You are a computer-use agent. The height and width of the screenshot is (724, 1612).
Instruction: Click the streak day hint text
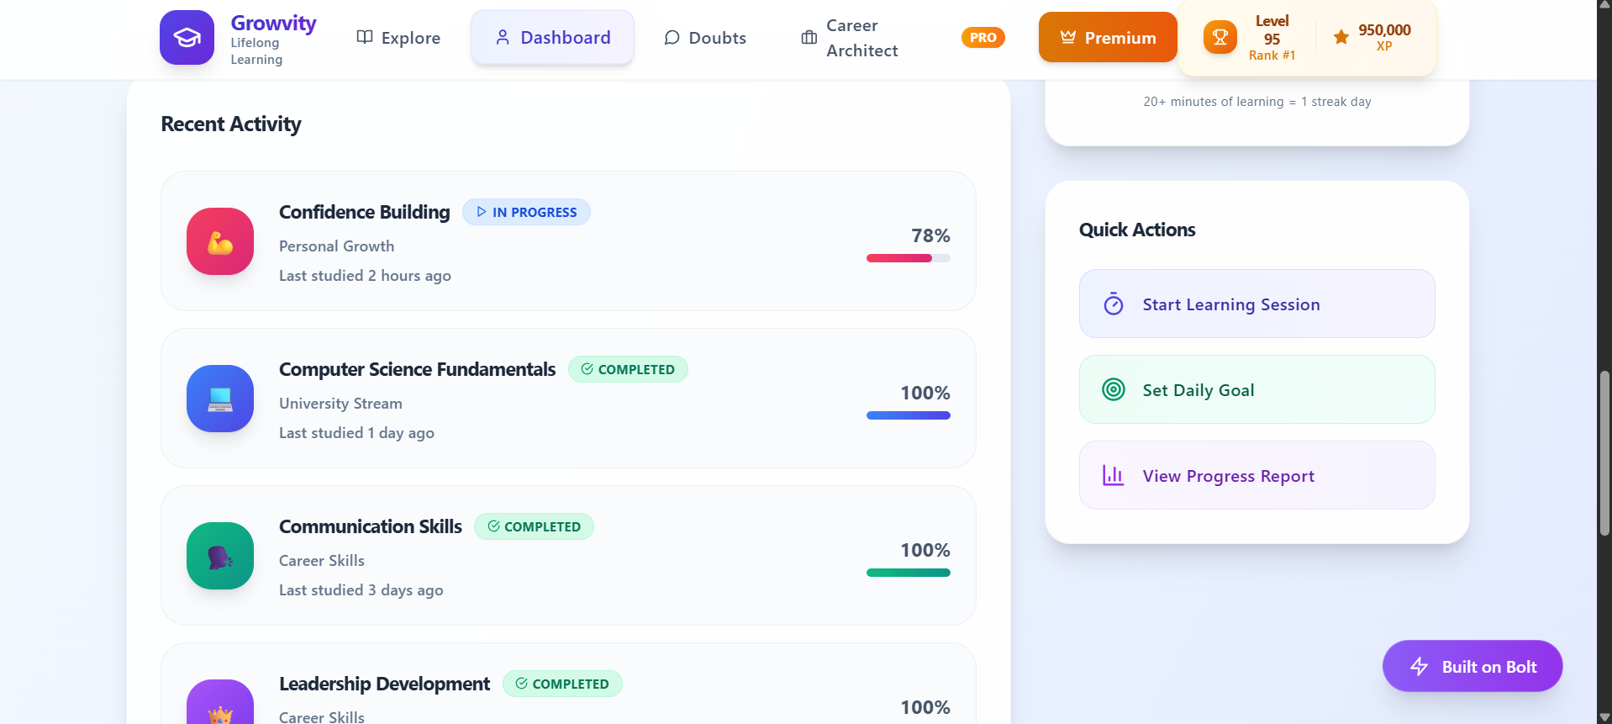coord(1257,102)
